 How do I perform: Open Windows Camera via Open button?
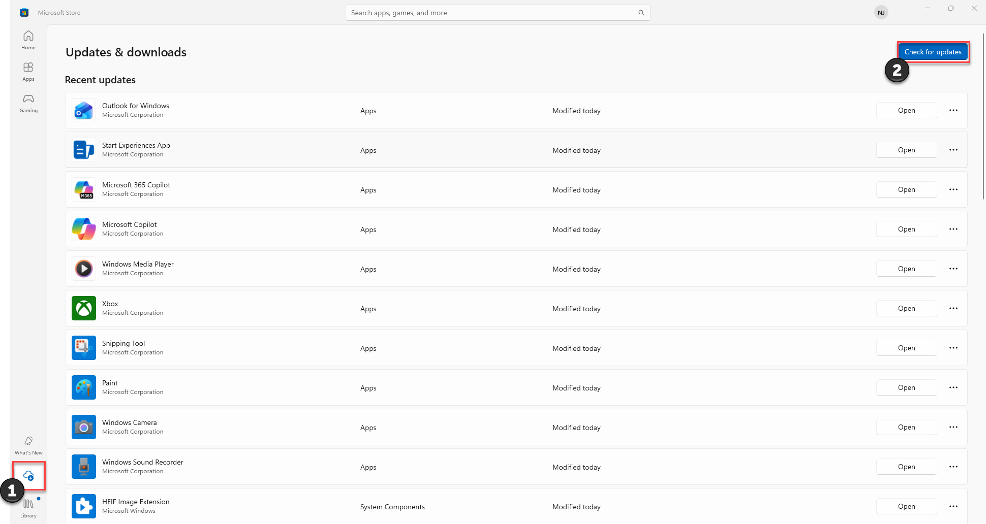pos(906,427)
